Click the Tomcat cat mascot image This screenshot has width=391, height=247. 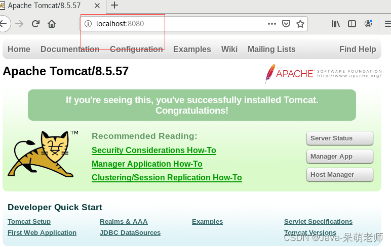tap(43, 154)
